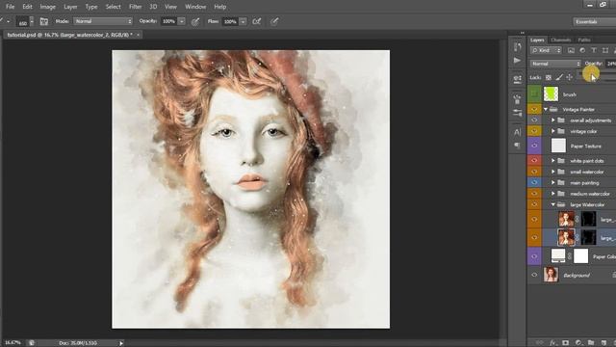
Task: Hide the small watercolor group
Action: pos(534,172)
